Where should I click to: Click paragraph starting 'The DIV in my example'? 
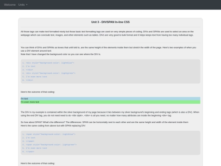[x=110, y=114]
